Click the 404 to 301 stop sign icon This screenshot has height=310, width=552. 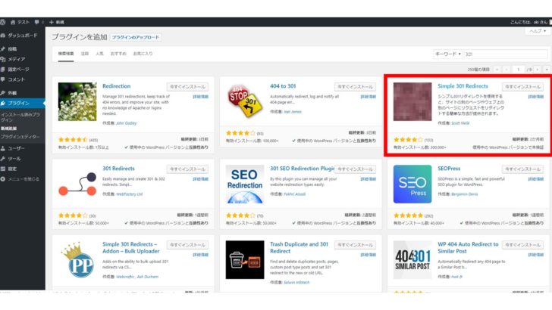(245, 101)
